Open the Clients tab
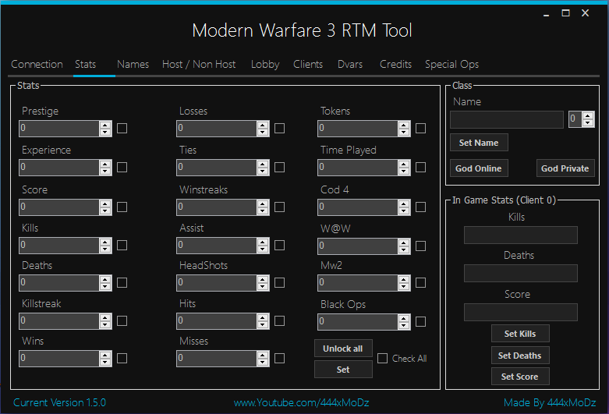 (308, 64)
